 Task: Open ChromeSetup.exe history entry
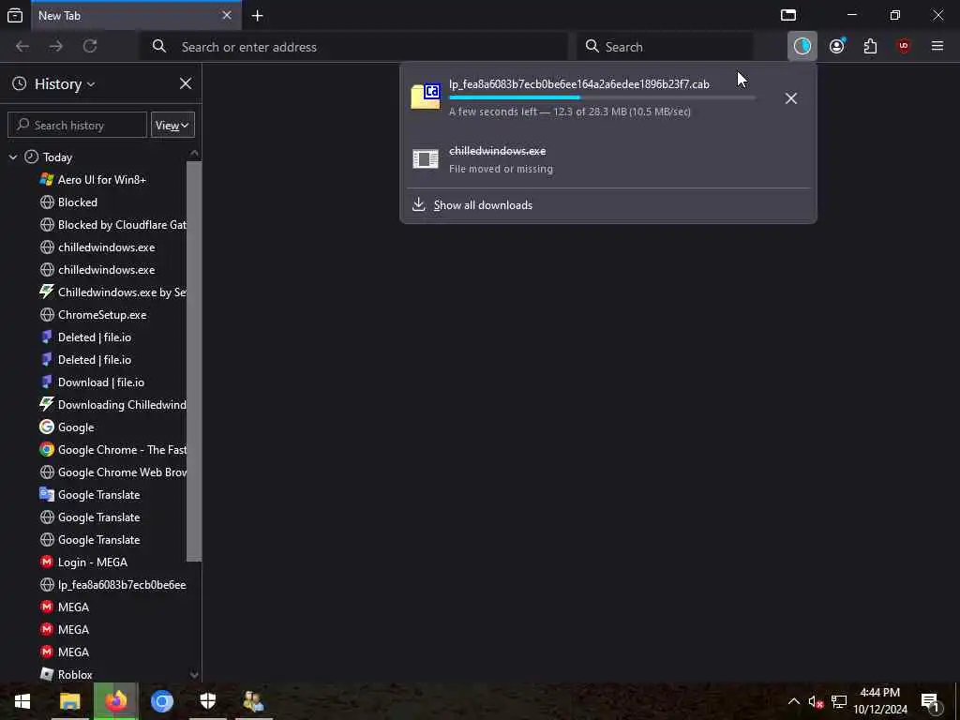tap(101, 315)
